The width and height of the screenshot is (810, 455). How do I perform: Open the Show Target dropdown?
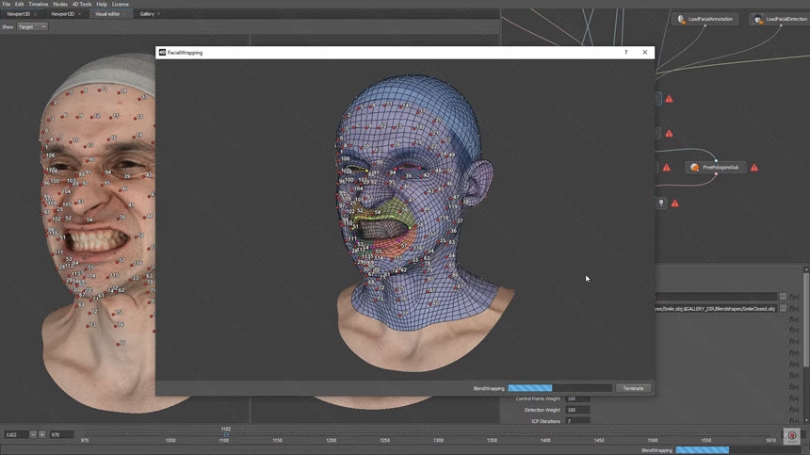[x=32, y=27]
